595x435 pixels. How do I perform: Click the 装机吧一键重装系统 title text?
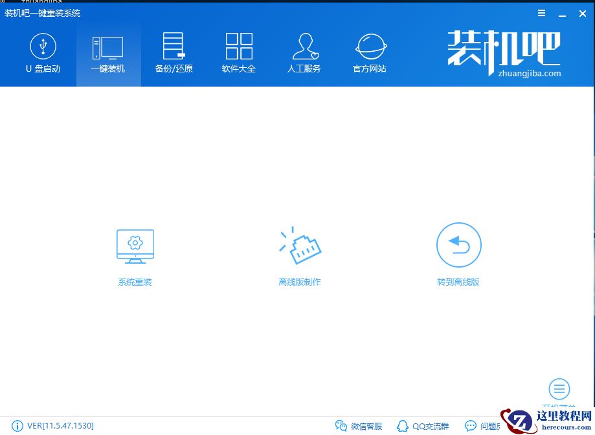41,13
